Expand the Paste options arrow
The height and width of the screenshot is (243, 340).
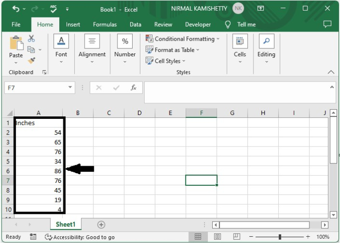pyautogui.click(x=16, y=63)
